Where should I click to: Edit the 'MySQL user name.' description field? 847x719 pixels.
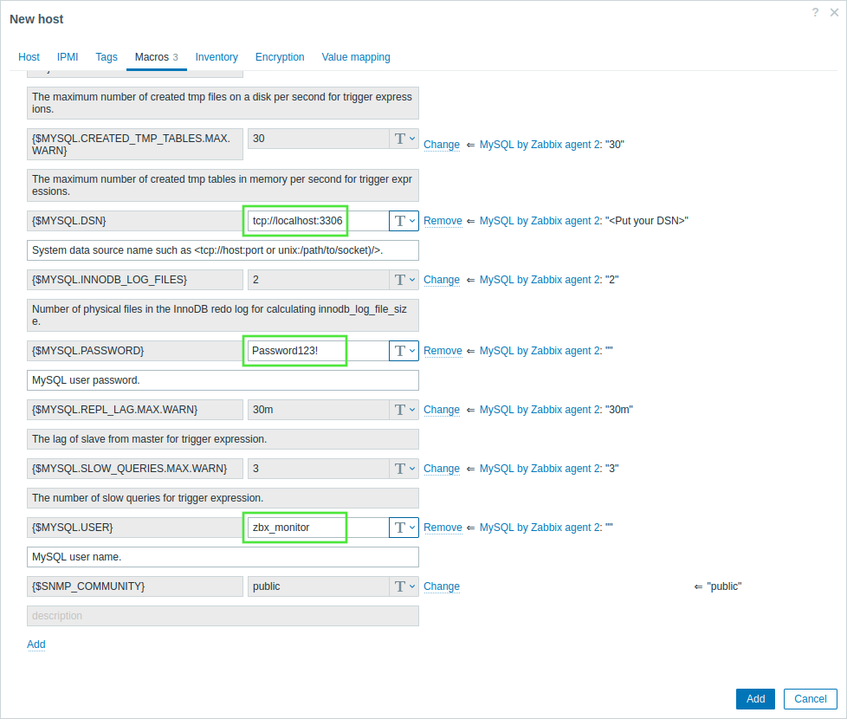point(223,556)
